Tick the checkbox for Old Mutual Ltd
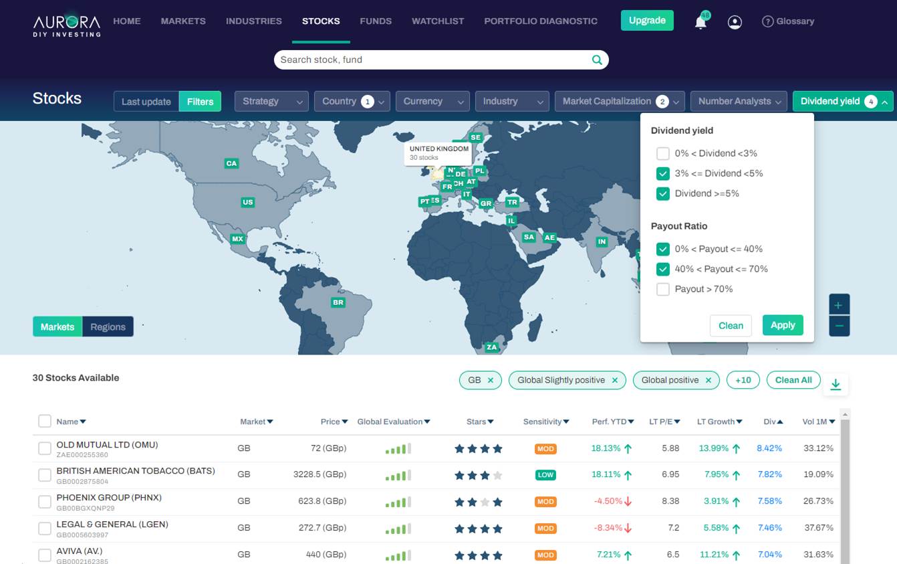Viewport: 897px width, 564px height. coord(45,448)
